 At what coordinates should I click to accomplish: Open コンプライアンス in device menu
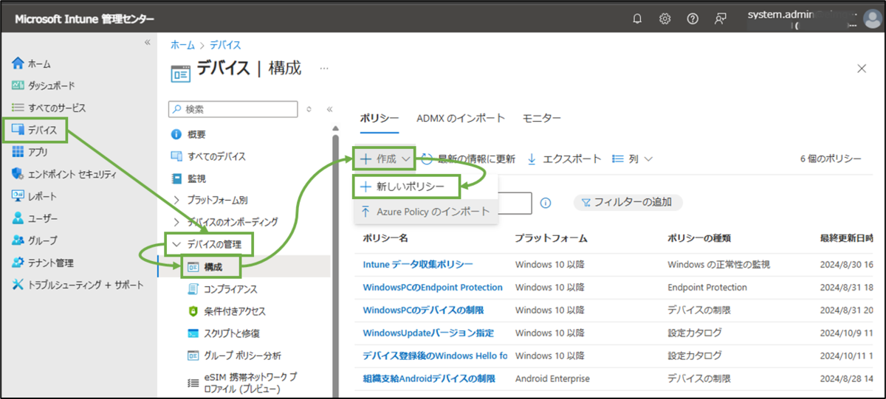[221, 289]
